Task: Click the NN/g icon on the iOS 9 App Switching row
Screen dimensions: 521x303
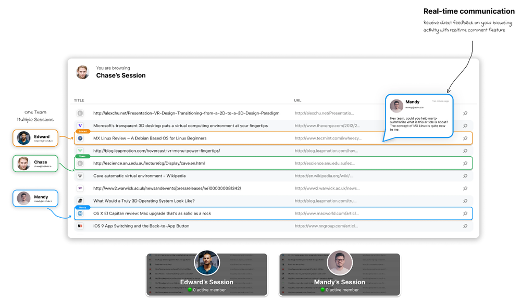Action: point(80,226)
